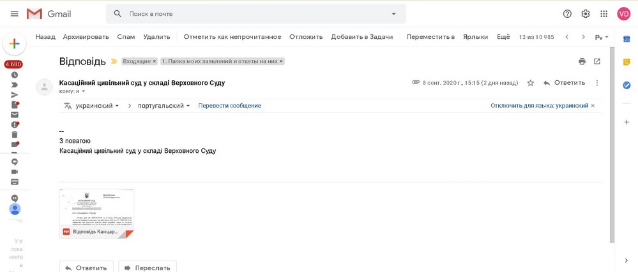Toggle the yellow importance marker by subject

[x=114, y=62]
